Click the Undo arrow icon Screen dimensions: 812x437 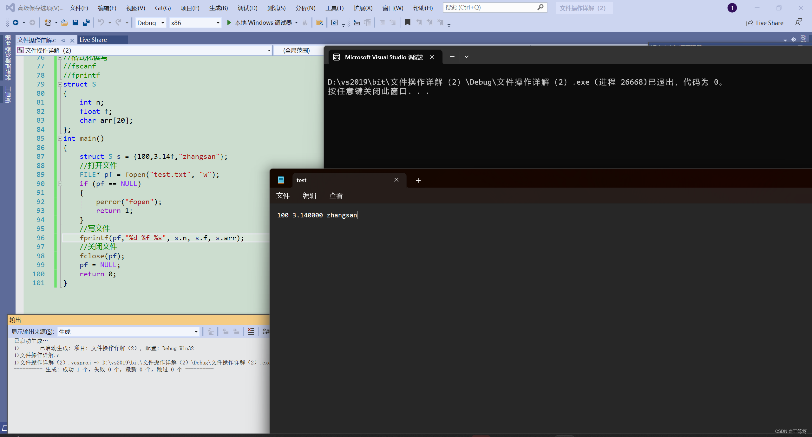point(101,22)
